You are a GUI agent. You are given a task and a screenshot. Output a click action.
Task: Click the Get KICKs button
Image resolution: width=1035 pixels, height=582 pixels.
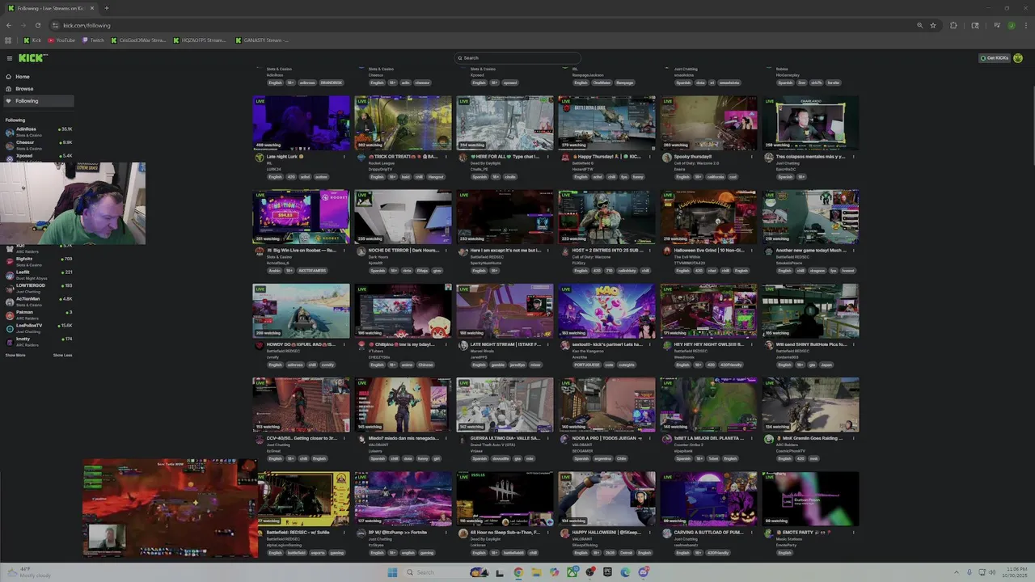point(995,58)
